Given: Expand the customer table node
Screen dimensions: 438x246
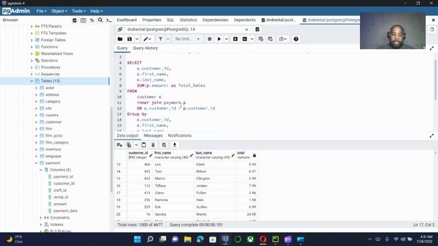Looking at the screenshot, I should [36, 122].
